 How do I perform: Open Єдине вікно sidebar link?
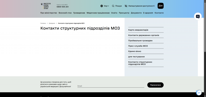point(135,51)
